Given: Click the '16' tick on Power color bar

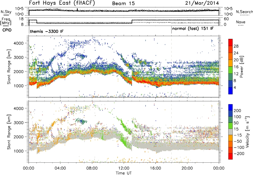Looking at the screenshot, I should pyautogui.click(x=236, y=67).
